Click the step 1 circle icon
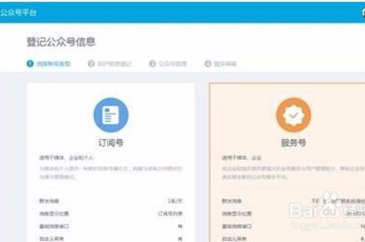Image resolution: width=365 pixels, height=242 pixels. coord(30,64)
